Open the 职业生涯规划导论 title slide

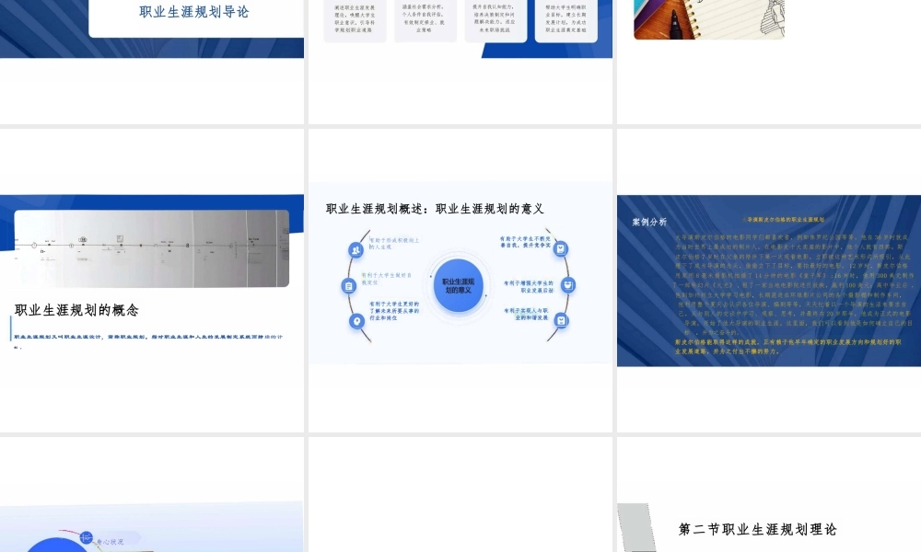(x=152, y=62)
